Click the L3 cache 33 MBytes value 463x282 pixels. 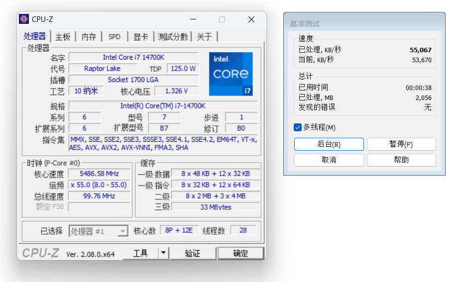216,207
